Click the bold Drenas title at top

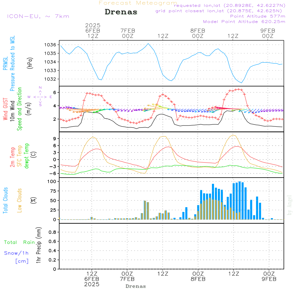pyautogui.click(x=121, y=12)
